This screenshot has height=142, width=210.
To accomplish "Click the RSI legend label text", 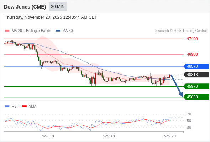I will 15,106.
